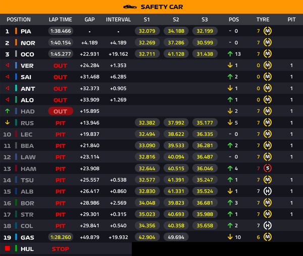Viewport: 303px width, 256px height.
Task: Click the PIT status for LEC
Action: [x=60, y=135]
